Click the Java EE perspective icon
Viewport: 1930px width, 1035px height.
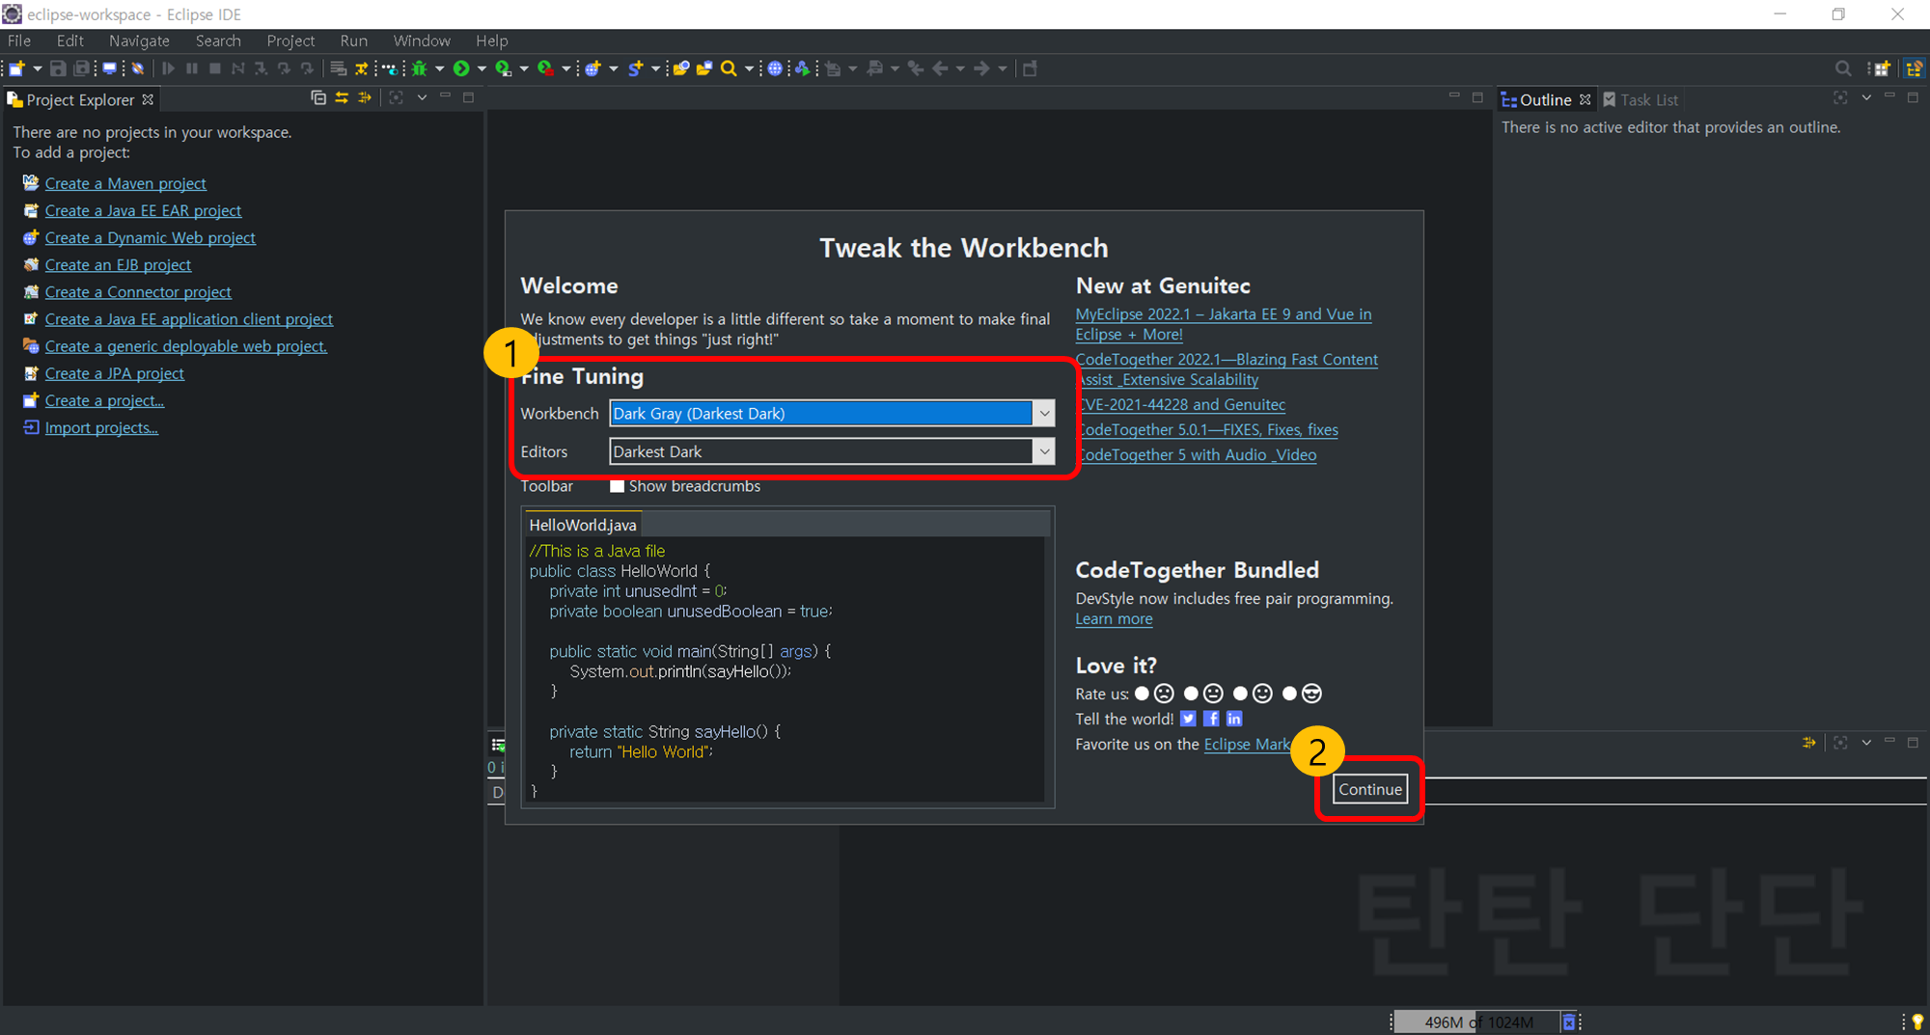coord(1915,68)
